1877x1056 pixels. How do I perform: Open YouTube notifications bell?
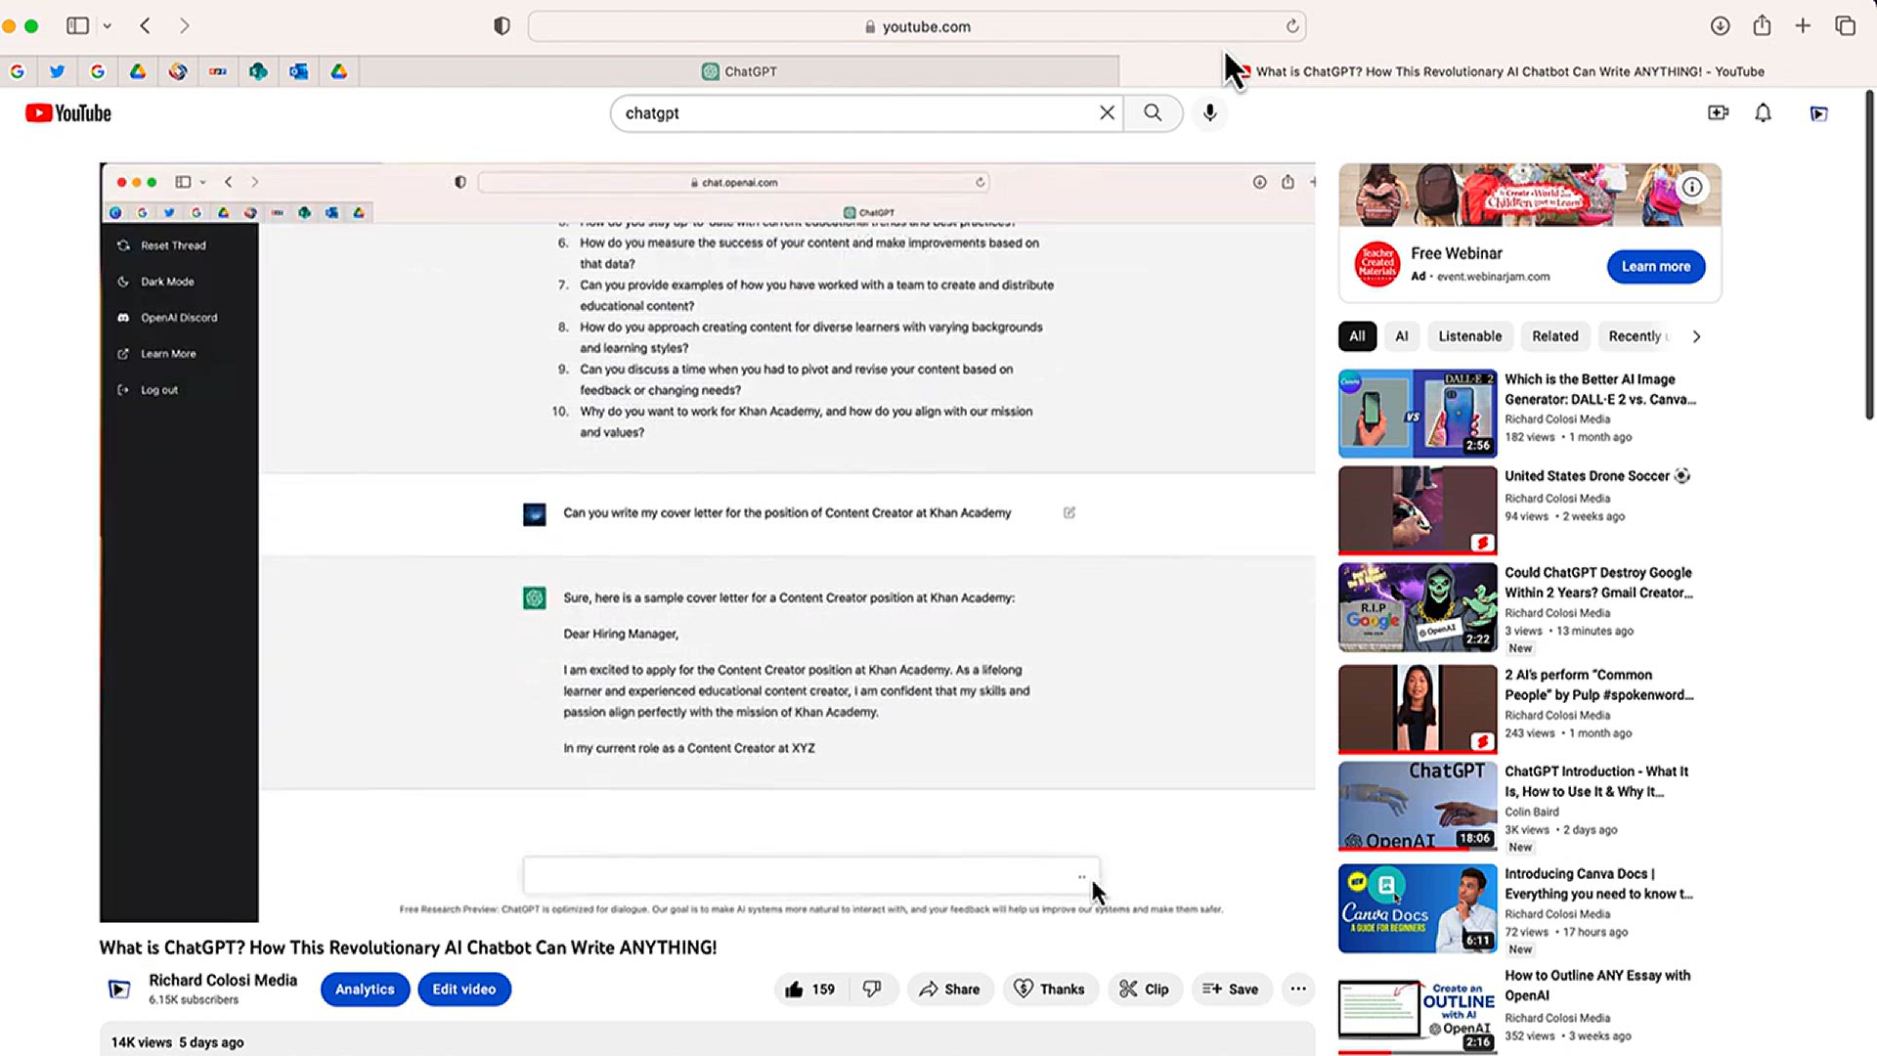click(1763, 113)
